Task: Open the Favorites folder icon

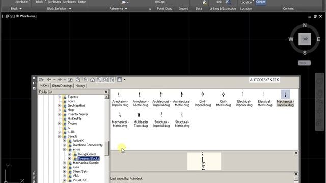Action: click(x=86, y=80)
